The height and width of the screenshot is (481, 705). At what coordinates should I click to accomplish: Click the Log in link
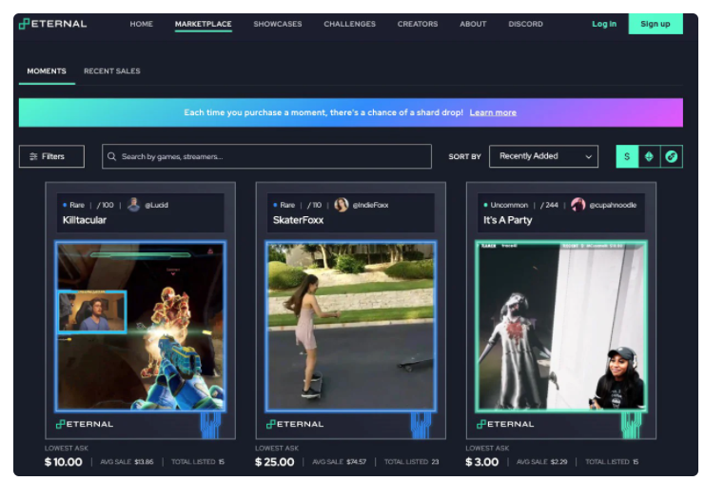pos(604,24)
